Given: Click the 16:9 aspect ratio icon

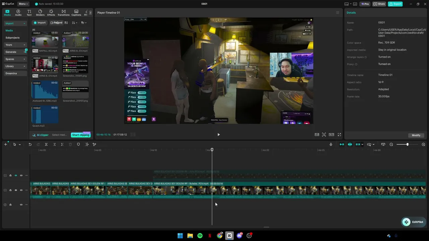Looking at the screenshot, I should [331, 135].
